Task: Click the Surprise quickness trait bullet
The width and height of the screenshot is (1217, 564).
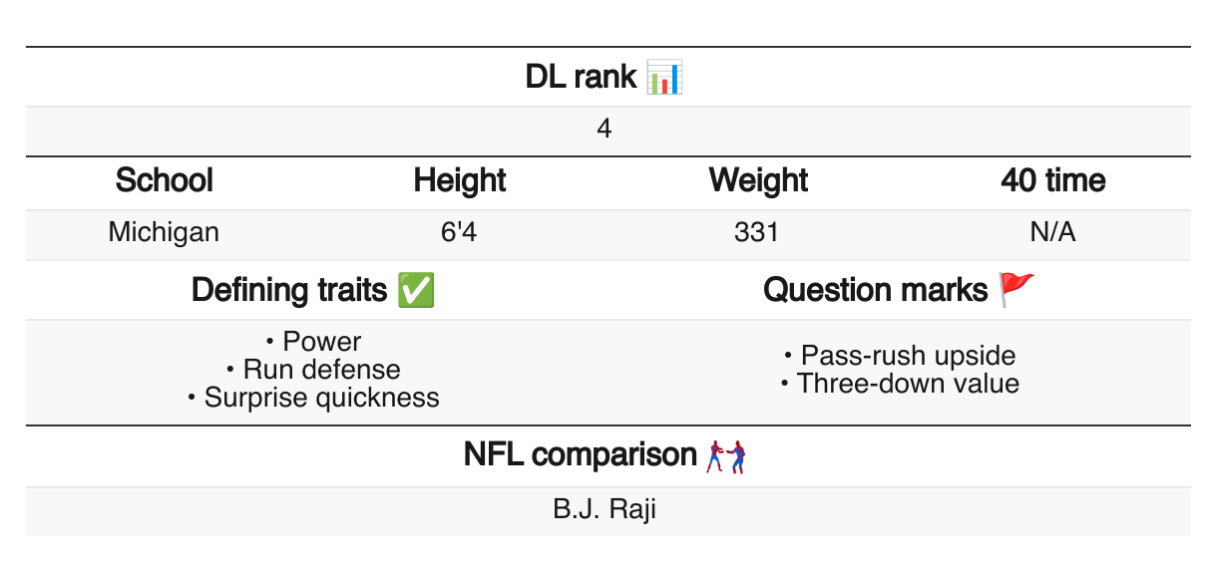Action: pyautogui.click(x=313, y=398)
